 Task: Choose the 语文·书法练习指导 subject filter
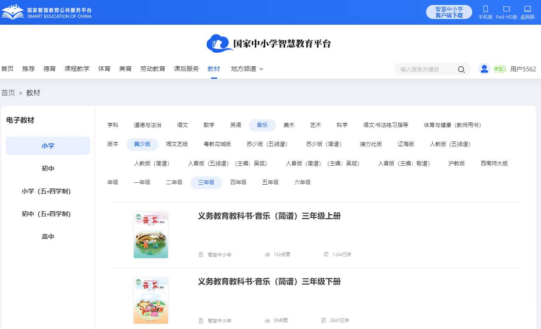click(x=386, y=125)
